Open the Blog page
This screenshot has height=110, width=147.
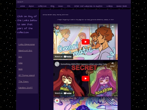(52, 6)
